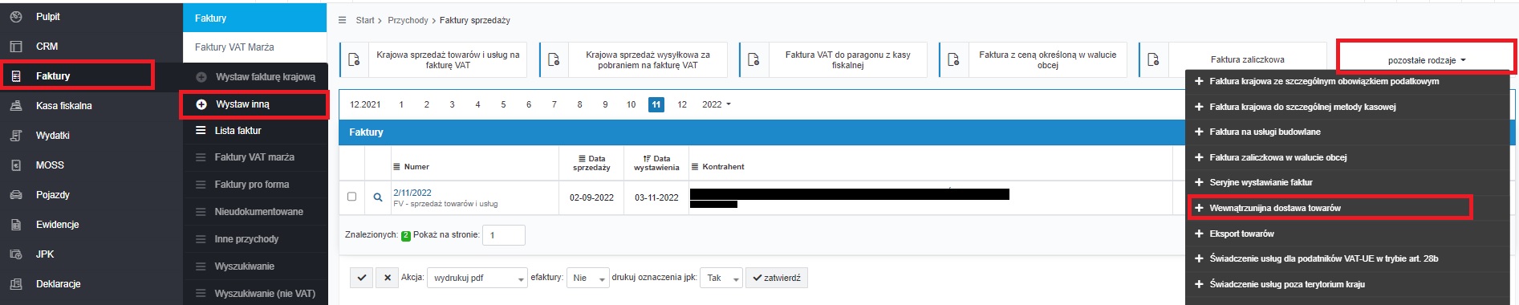
Task: Click the Kasa fiskalna sidebar icon
Action: [16, 105]
